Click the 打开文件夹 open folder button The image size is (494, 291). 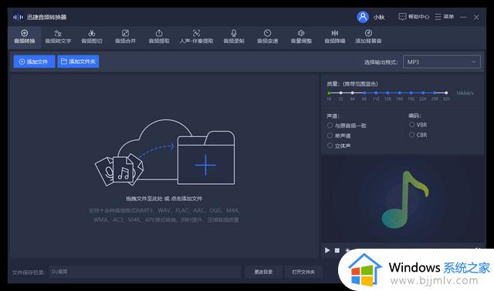tap(303, 272)
